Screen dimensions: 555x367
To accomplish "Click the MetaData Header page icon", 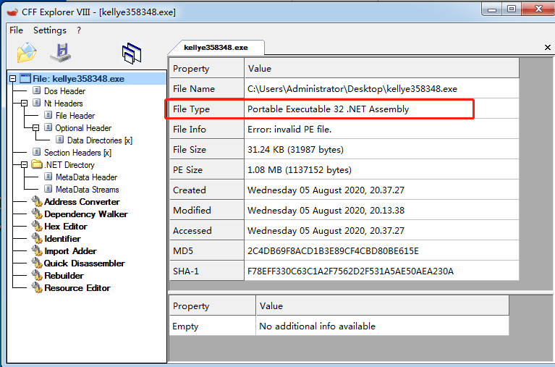I will pos(48,177).
